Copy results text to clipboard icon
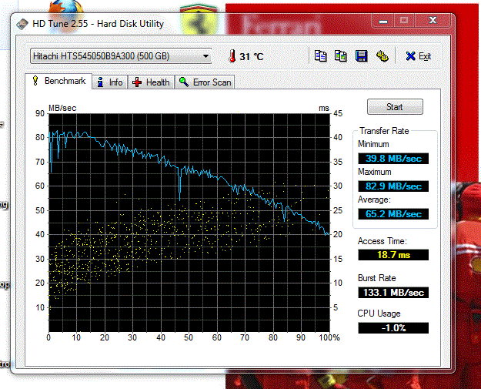 [x=321, y=56]
